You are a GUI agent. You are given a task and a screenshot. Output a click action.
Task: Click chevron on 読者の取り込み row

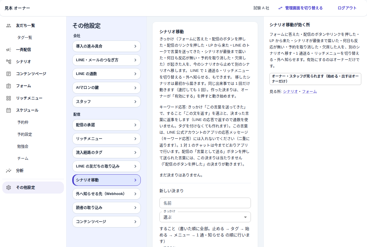[135, 208]
